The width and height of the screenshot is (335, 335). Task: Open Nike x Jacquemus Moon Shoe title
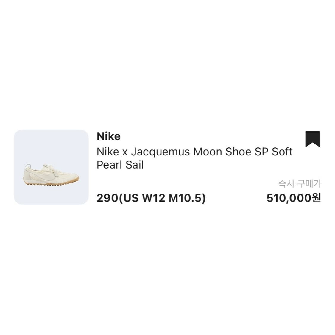(194, 158)
